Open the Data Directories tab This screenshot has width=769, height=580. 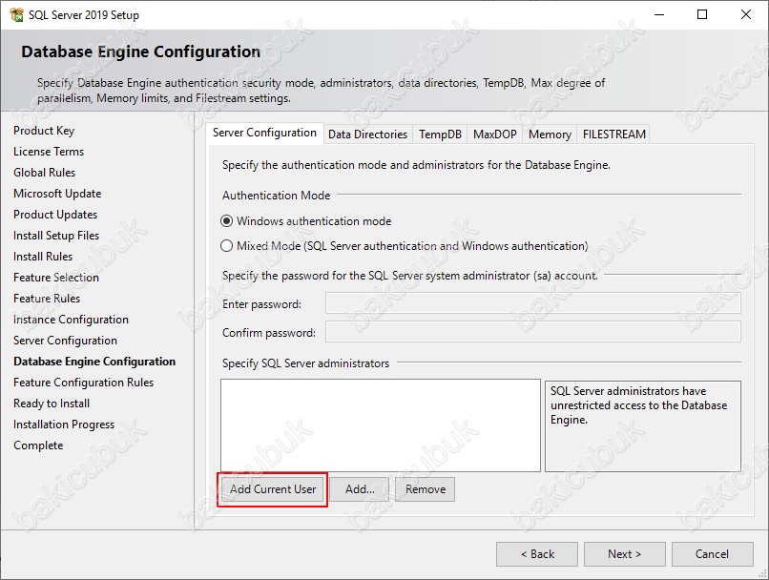368,135
